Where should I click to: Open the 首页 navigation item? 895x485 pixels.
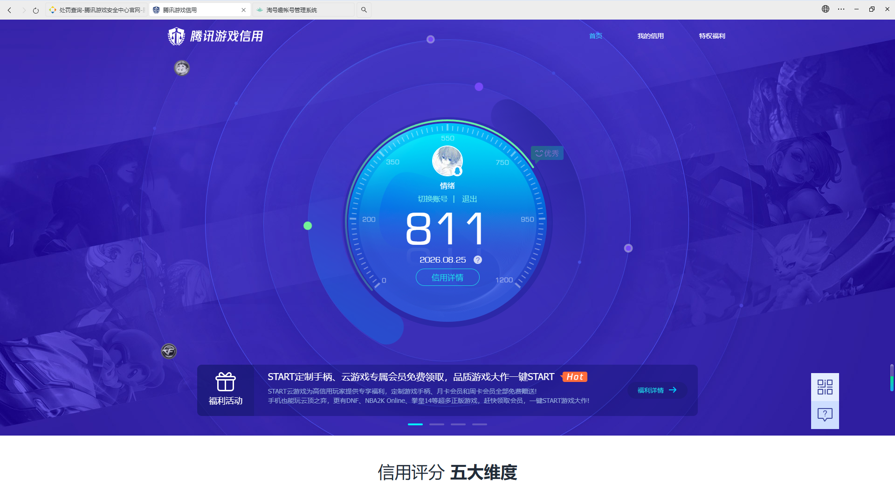pyautogui.click(x=596, y=36)
